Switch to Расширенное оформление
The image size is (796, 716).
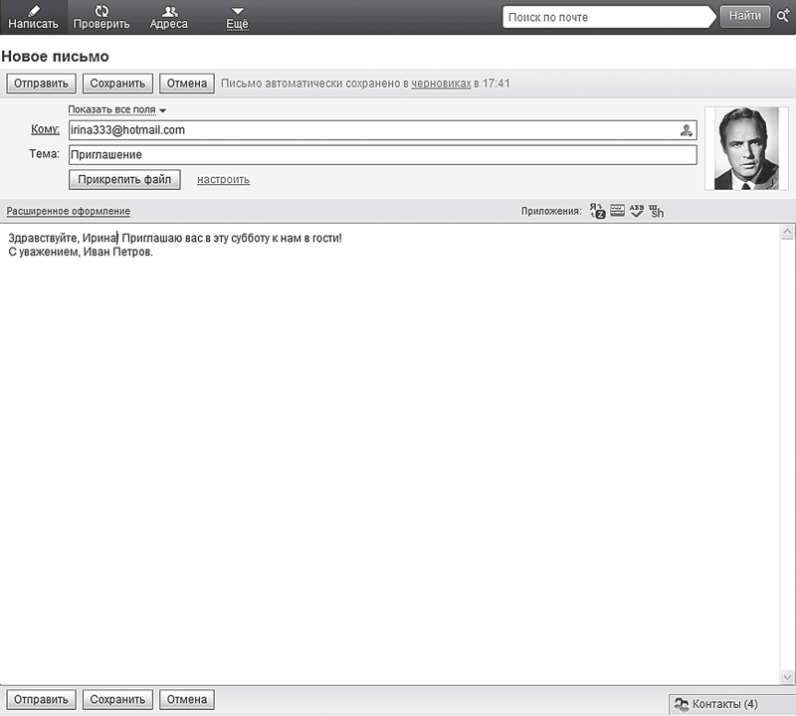(69, 211)
